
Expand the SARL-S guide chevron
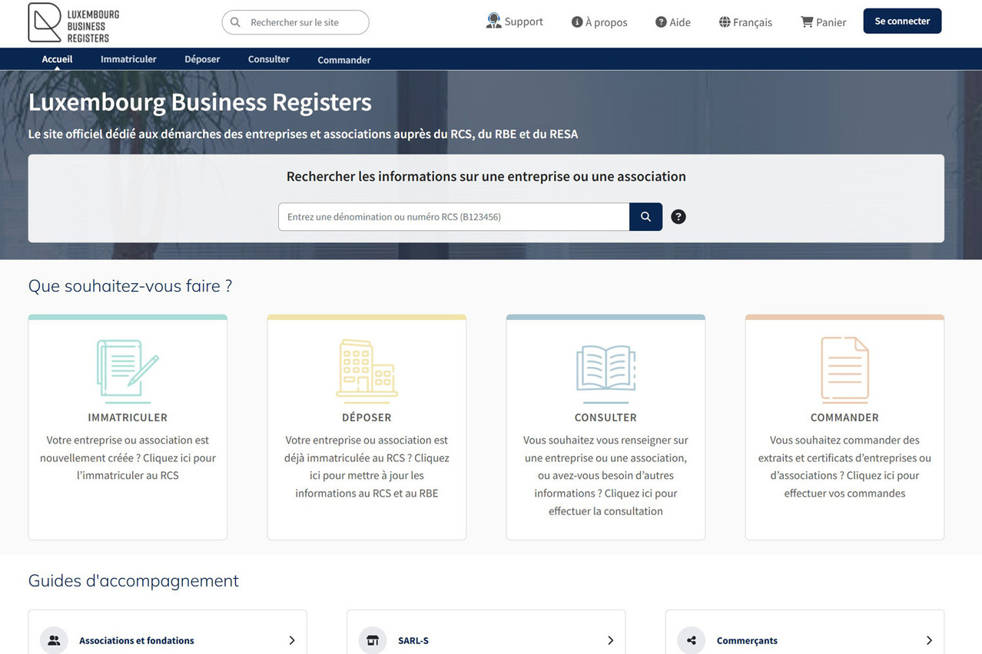coord(610,640)
